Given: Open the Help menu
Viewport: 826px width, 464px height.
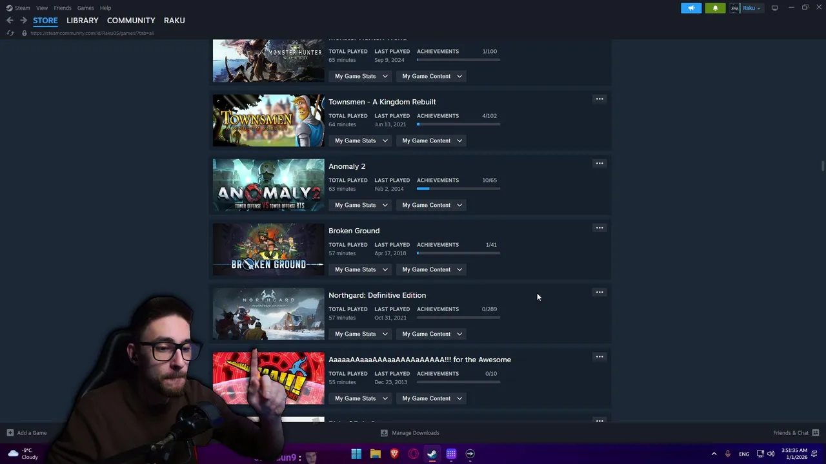Looking at the screenshot, I should [105, 8].
